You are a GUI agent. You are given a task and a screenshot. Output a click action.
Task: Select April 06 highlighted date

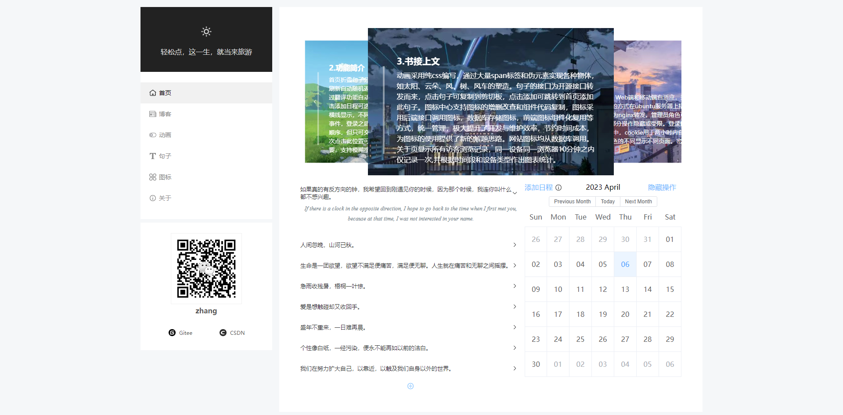[x=625, y=264]
